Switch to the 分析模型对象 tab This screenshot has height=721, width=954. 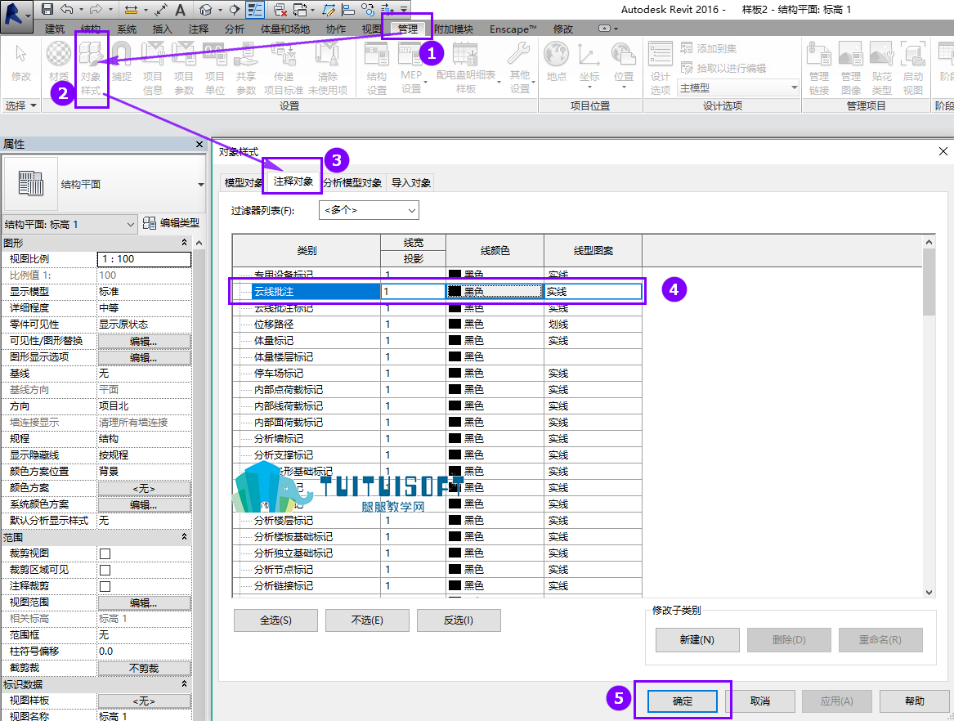(x=352, y=182)
